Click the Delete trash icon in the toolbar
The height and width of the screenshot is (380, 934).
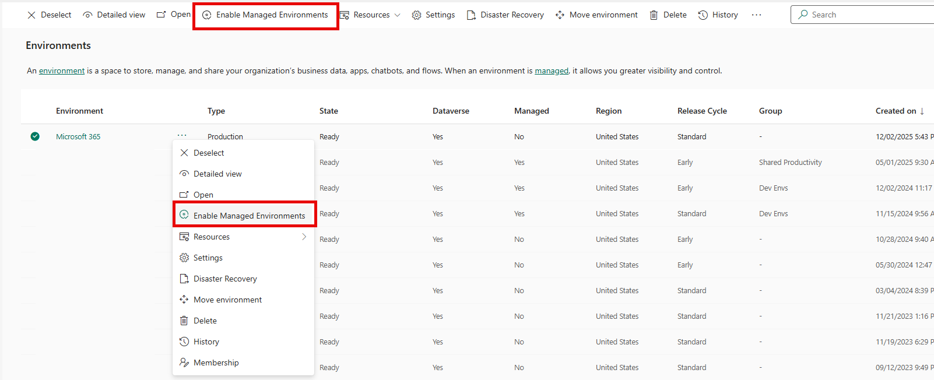coord(654,15)
